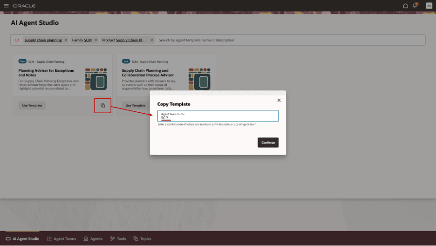Click the Planning Advisor for Exceptions title

coord(46,73)
